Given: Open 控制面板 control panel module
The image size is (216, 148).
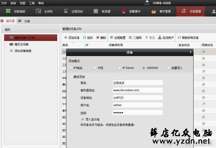Looking at the screenshot, I should tap(16, 11).
